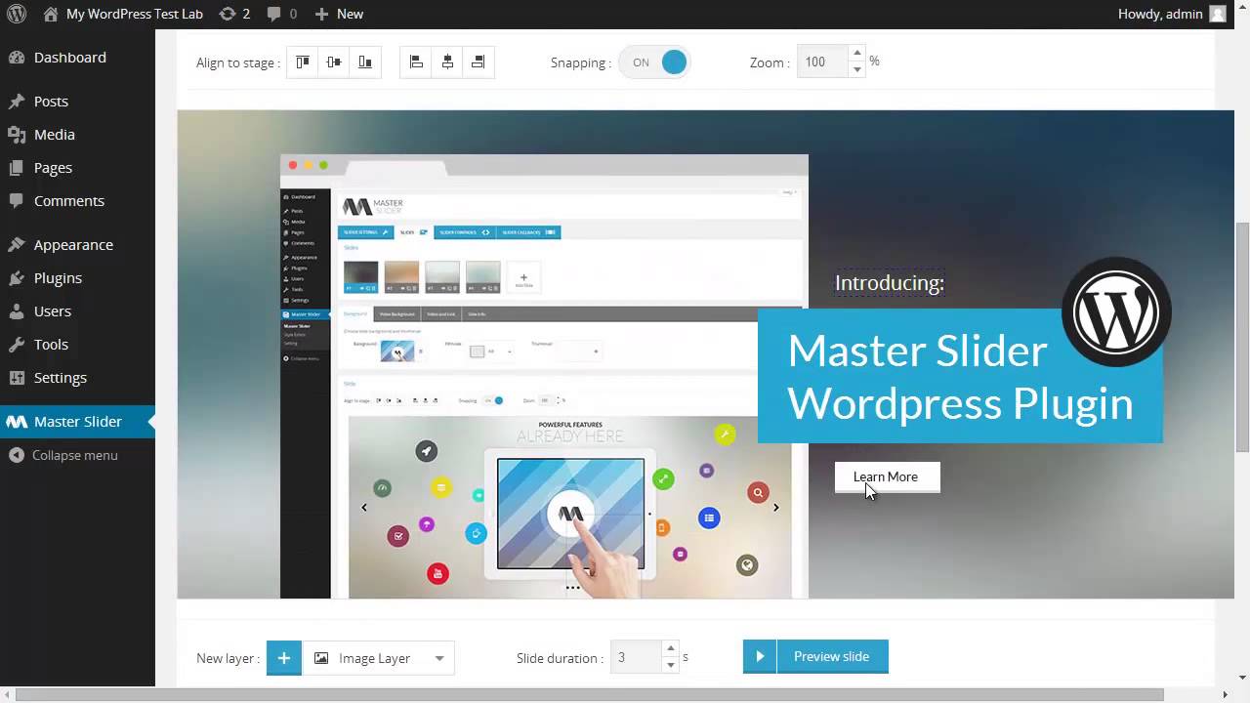Select the Master Slider Wordpress Plugin layer
The image size is (1250, 703).
pyautogui.click(x=960, y=376)
